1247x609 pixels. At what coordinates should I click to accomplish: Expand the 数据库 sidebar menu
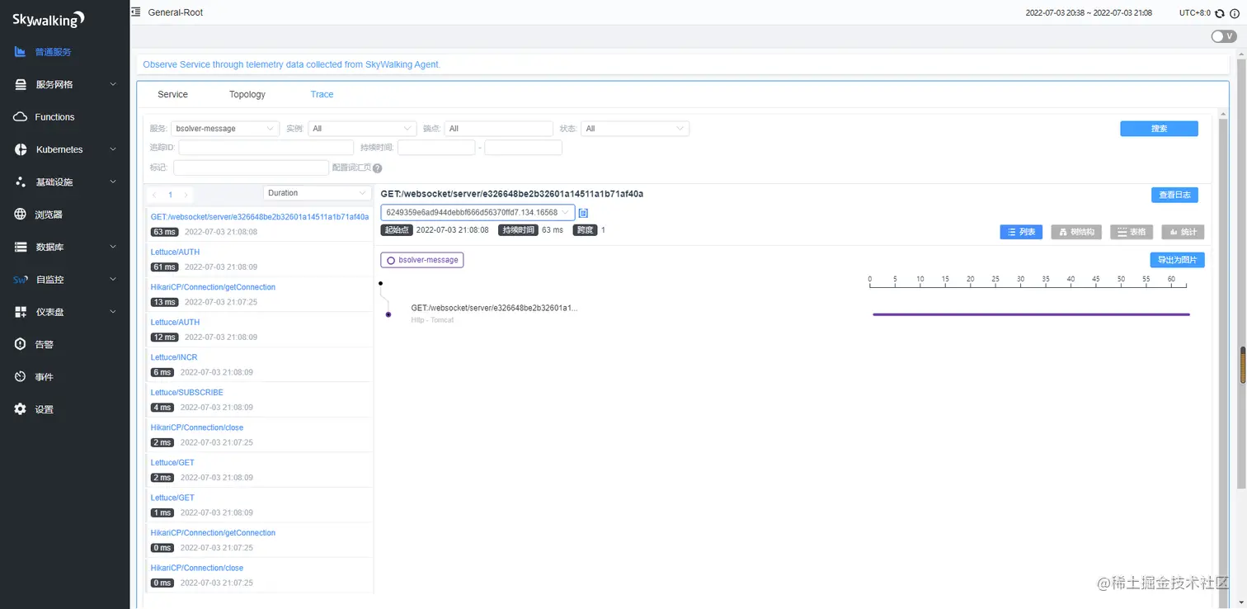point(65,247)
